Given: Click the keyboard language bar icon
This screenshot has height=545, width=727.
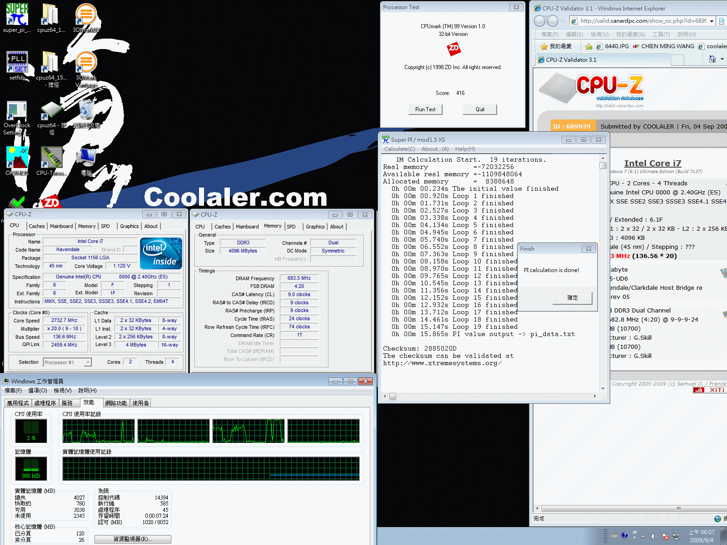Looking at the screenshot, I should tap(615, 536).
